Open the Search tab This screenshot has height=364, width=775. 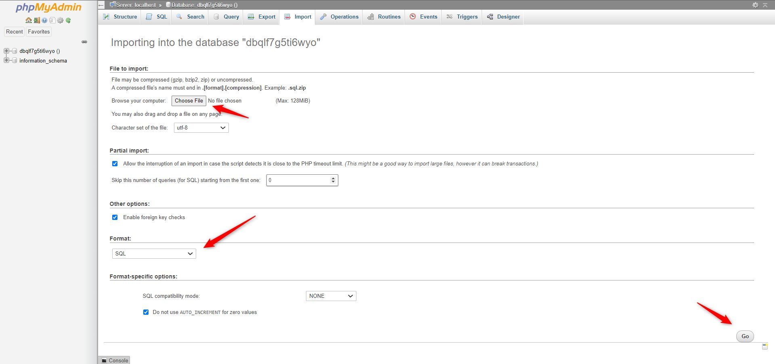click(190, 17)
